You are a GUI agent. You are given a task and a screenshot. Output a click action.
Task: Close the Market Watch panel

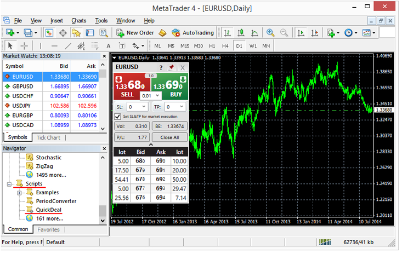104,56
